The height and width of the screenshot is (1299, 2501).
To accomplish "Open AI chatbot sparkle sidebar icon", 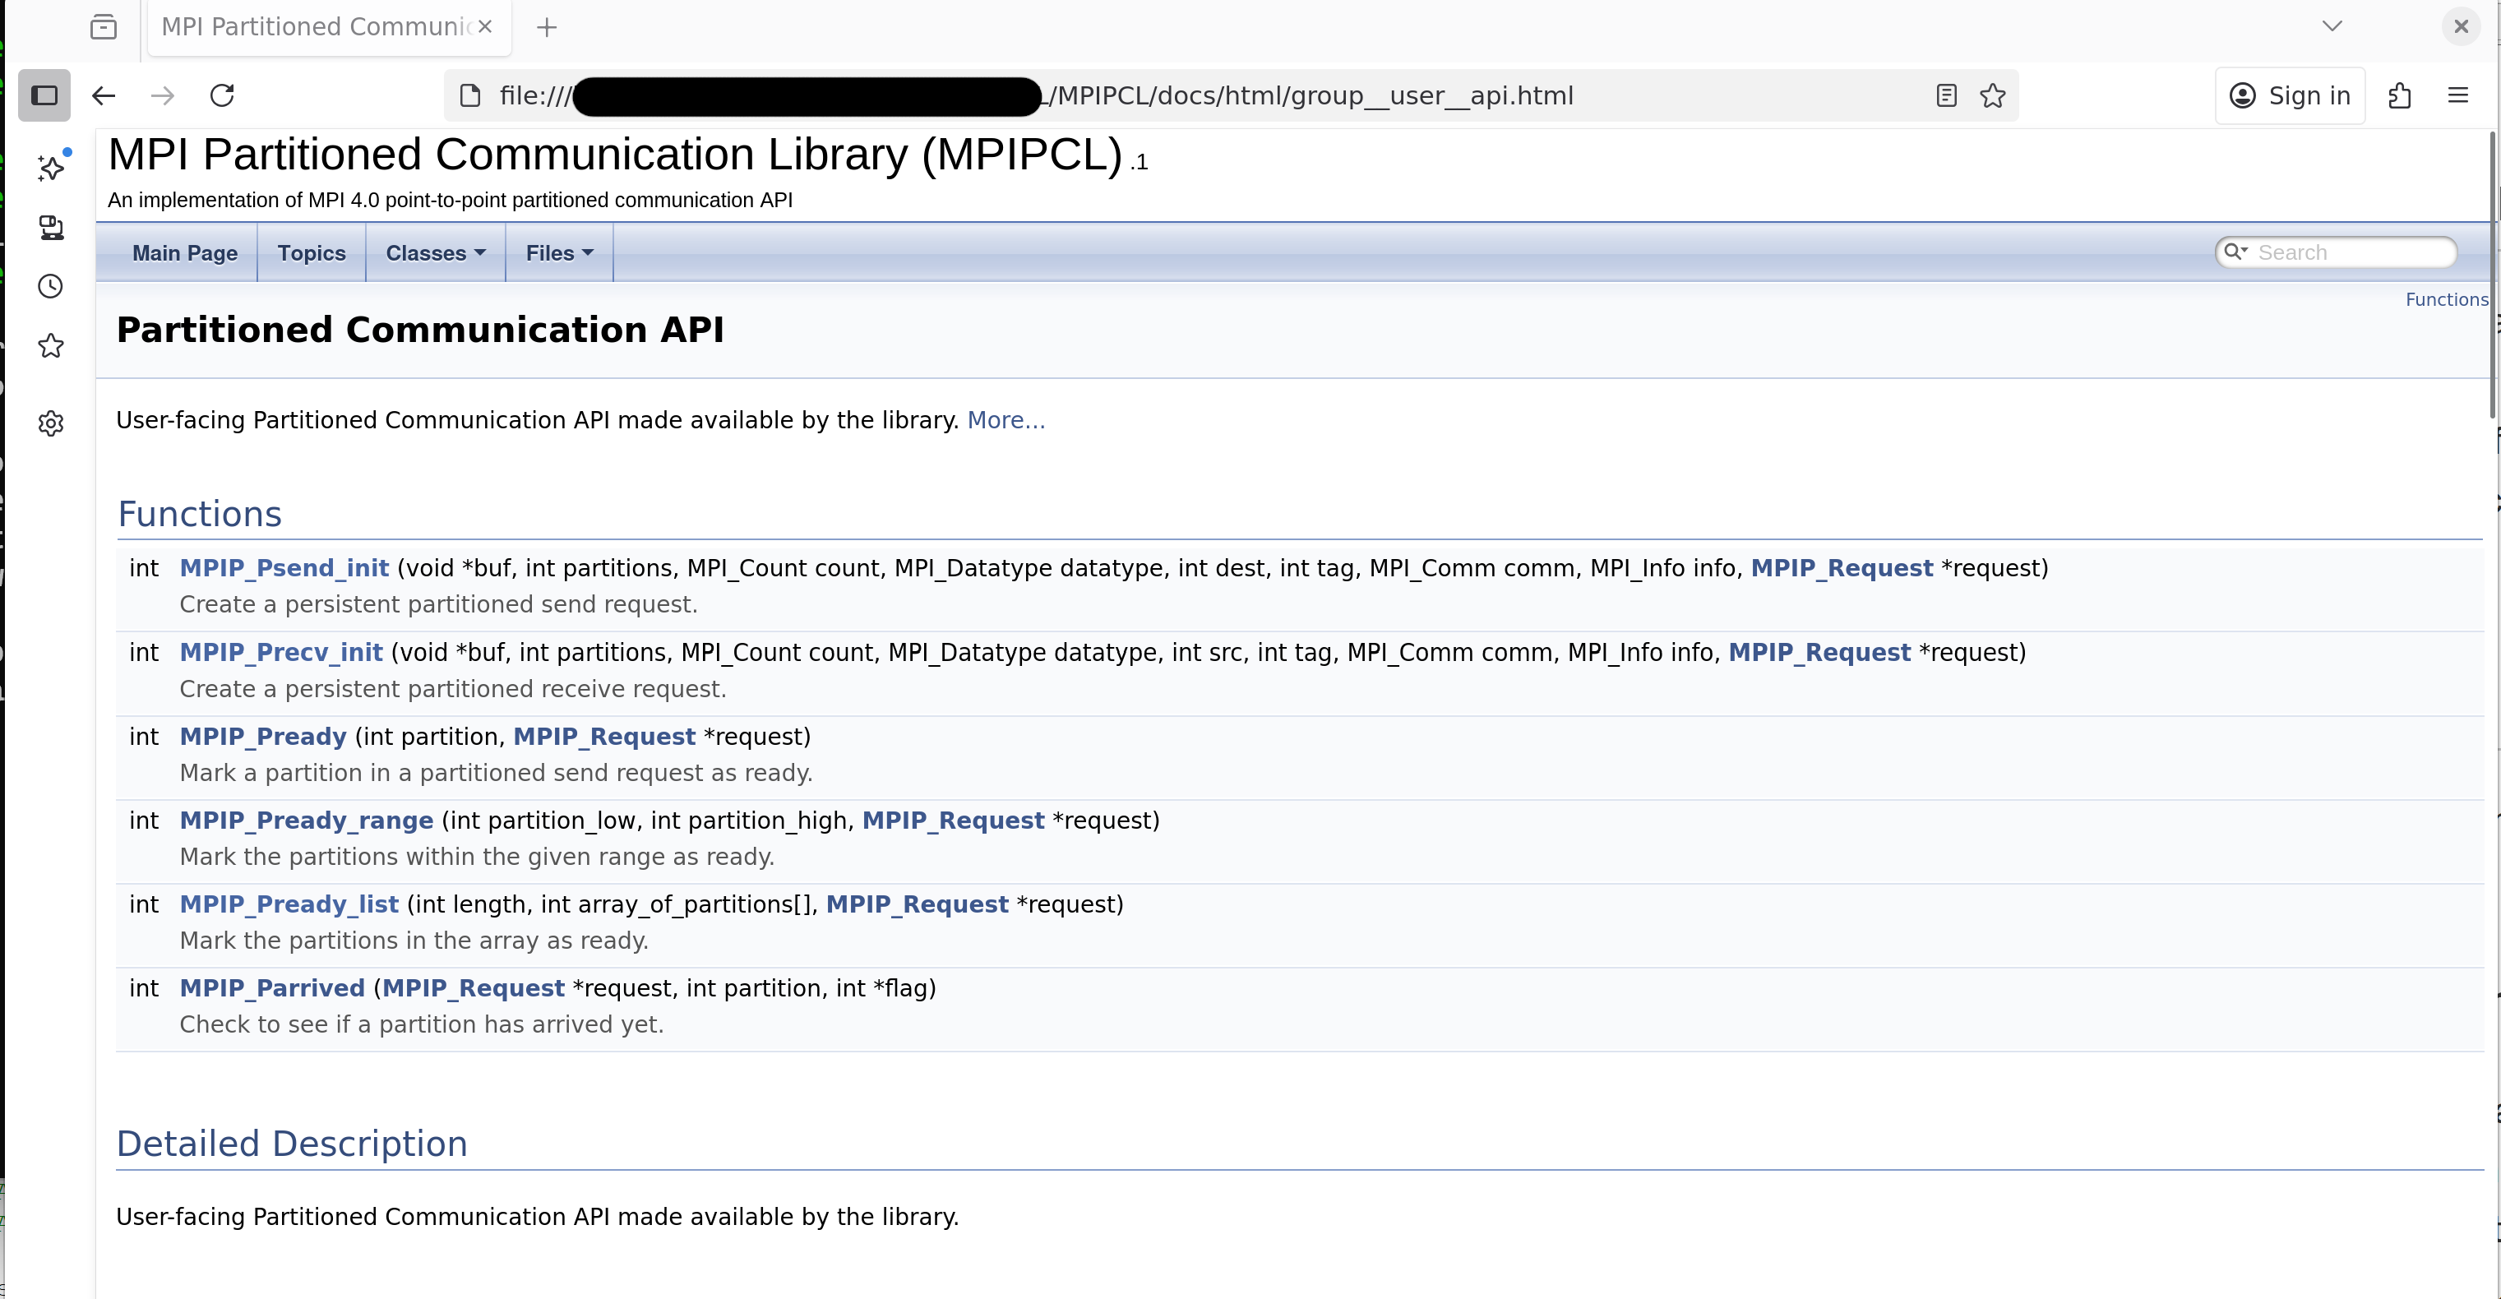I will [52, 167].
